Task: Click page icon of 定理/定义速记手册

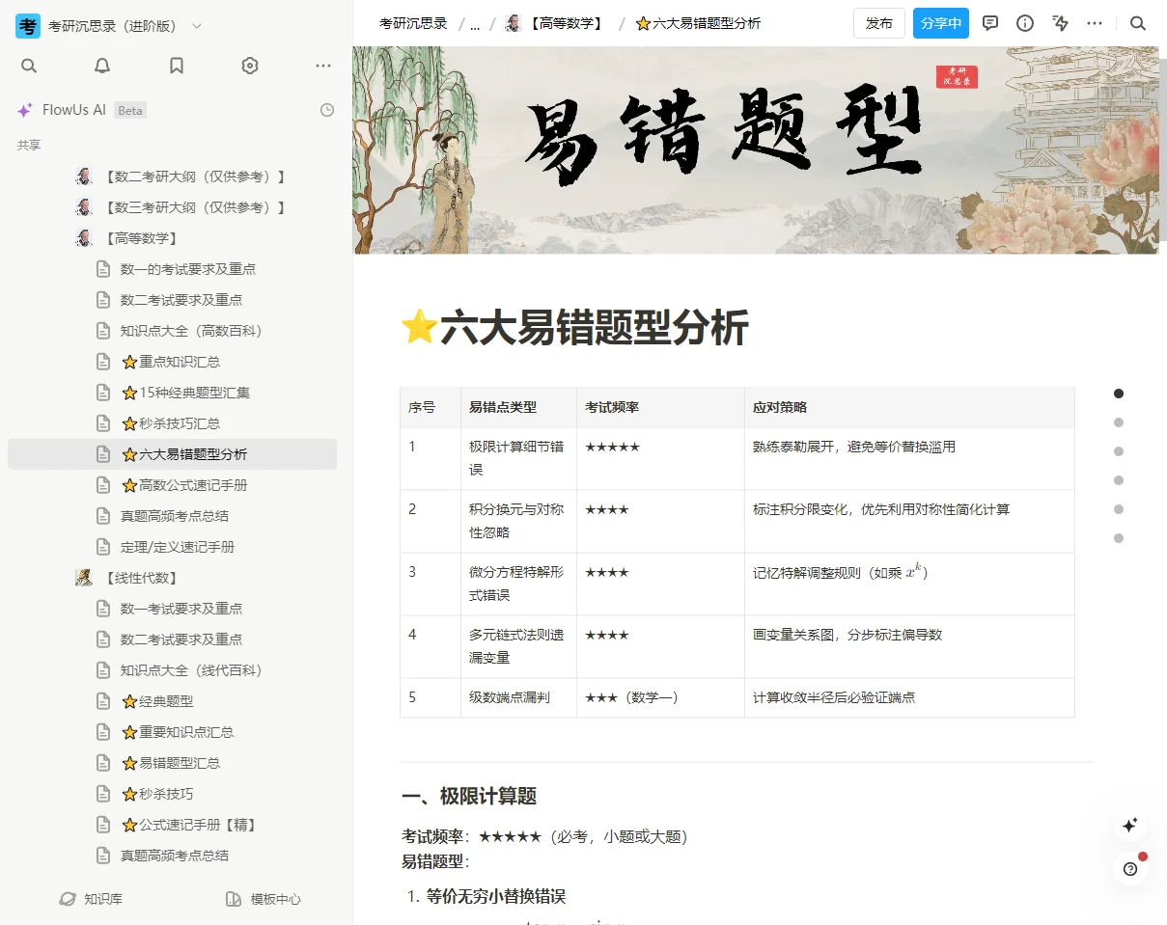Action: coord(103,547)
